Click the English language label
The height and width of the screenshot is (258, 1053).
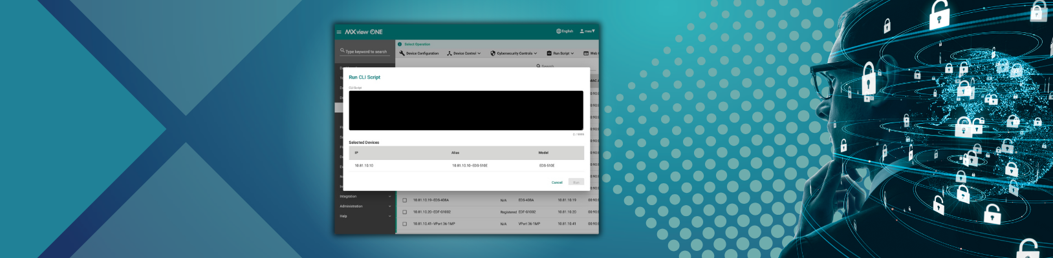[567, 31]
